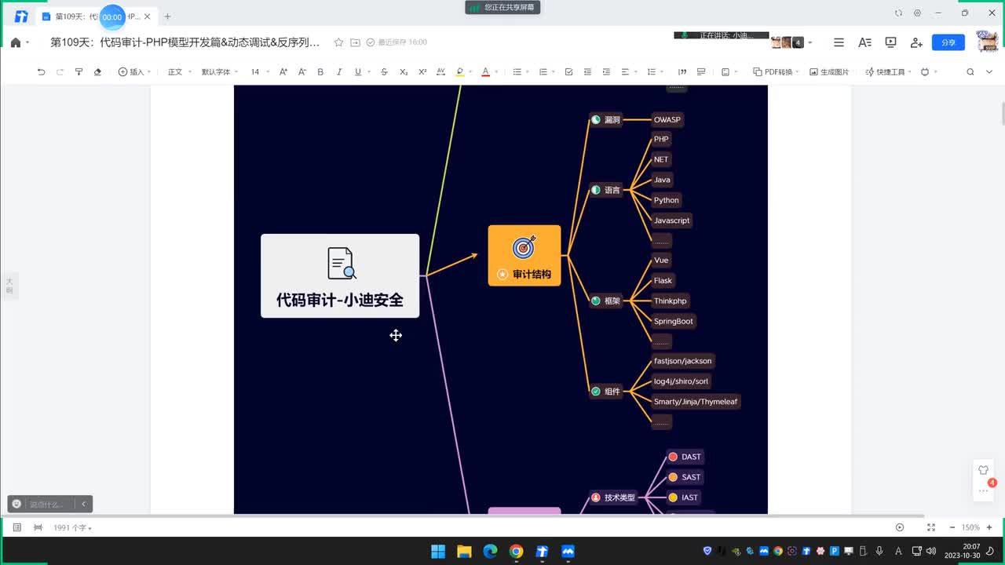Open Google Chrome from the taskbar
The height and width of the screenshot is (565, 1005).
coord(516,551)
